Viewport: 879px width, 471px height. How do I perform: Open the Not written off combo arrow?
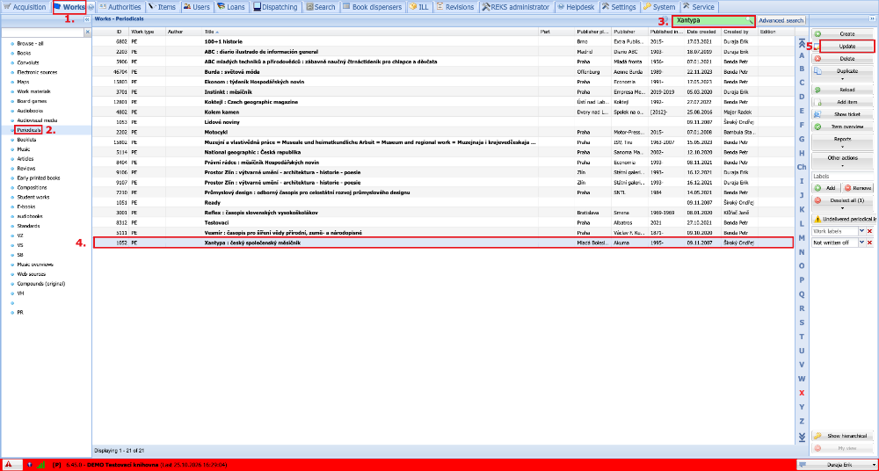862,243
